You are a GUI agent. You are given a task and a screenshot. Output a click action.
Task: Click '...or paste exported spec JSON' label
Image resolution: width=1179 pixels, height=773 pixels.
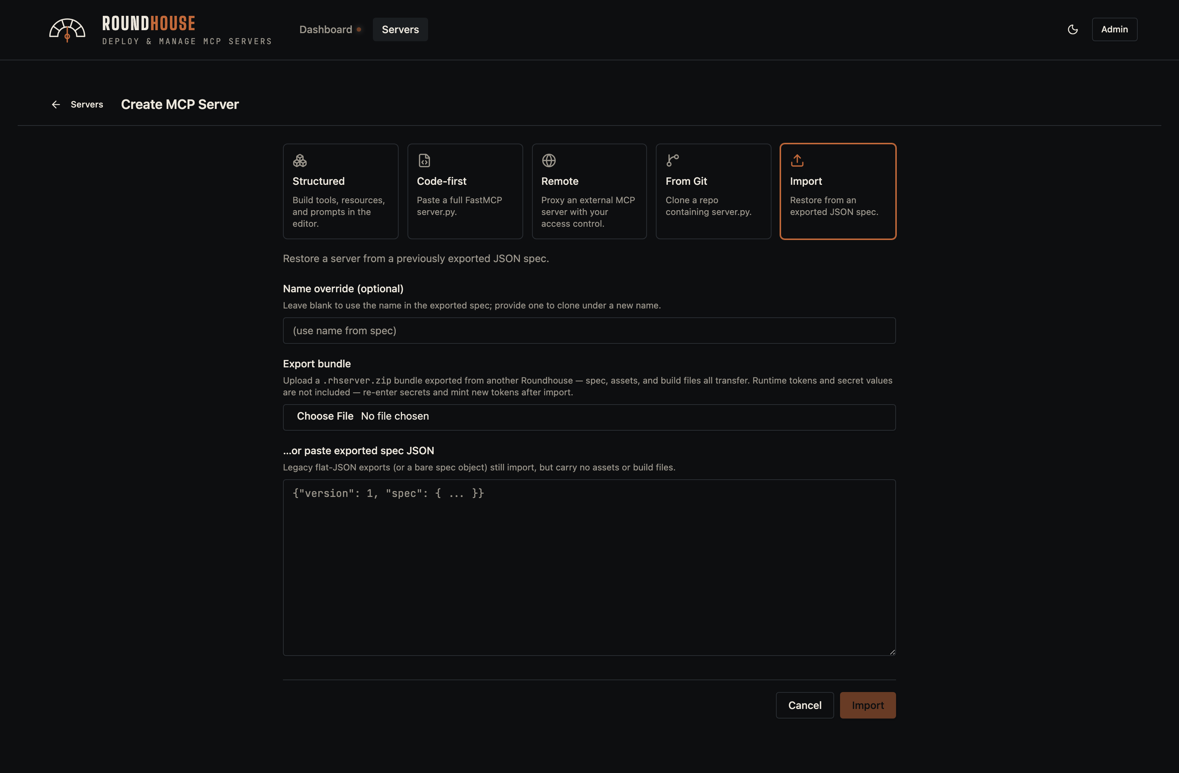(x=358, y=451)
